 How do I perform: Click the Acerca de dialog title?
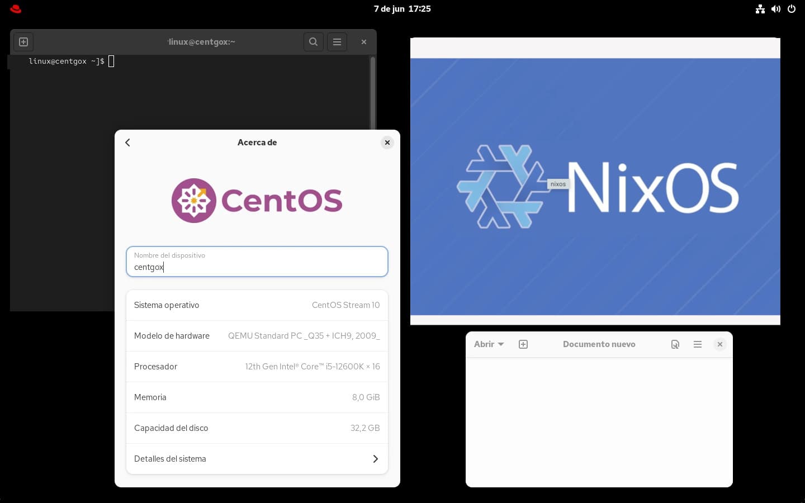coord(257,143)
